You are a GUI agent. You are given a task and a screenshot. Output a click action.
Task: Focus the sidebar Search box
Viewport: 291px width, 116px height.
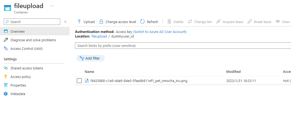(32, 22)
